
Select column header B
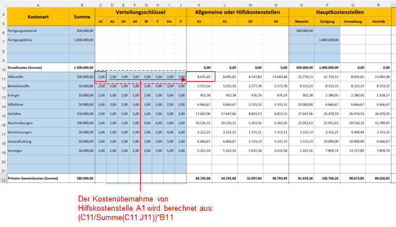[x=82, y=5]
